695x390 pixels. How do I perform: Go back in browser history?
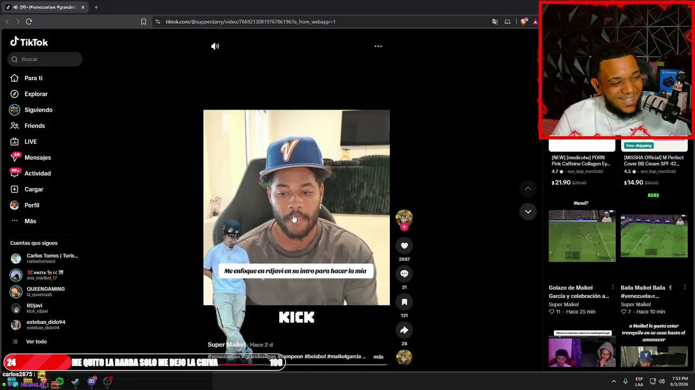click(7, 22)
